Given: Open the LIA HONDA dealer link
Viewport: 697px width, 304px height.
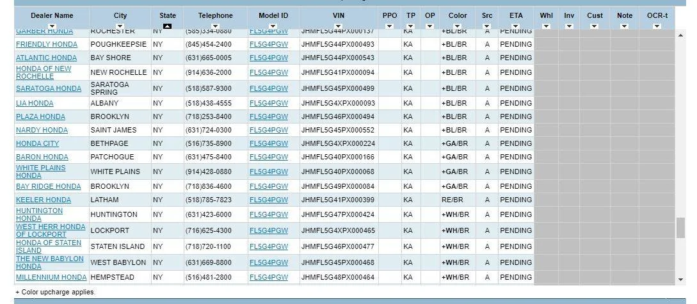Looking at the screenshot, I should (x=35, y=103).
